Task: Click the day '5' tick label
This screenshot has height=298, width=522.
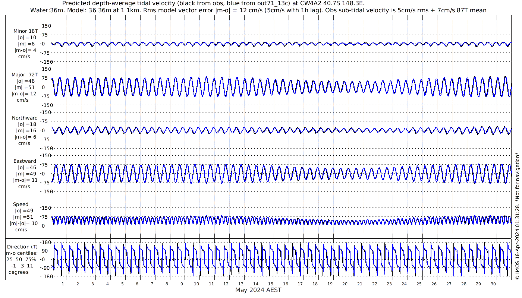Action: tap(122, 284)
